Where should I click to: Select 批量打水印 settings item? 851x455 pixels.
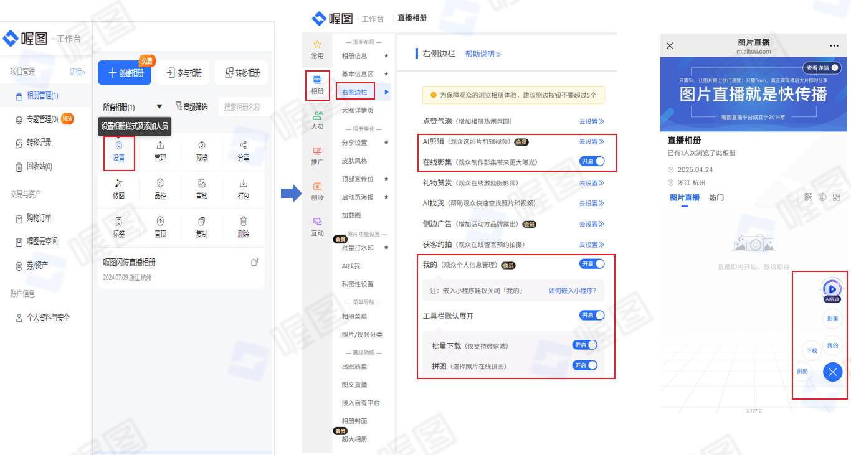[x=358, y=248]
